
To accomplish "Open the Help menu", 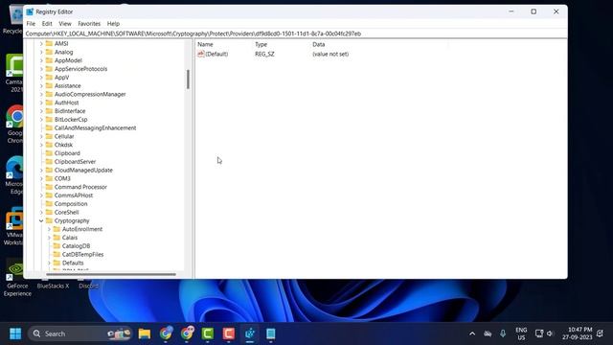I will 113,23.
